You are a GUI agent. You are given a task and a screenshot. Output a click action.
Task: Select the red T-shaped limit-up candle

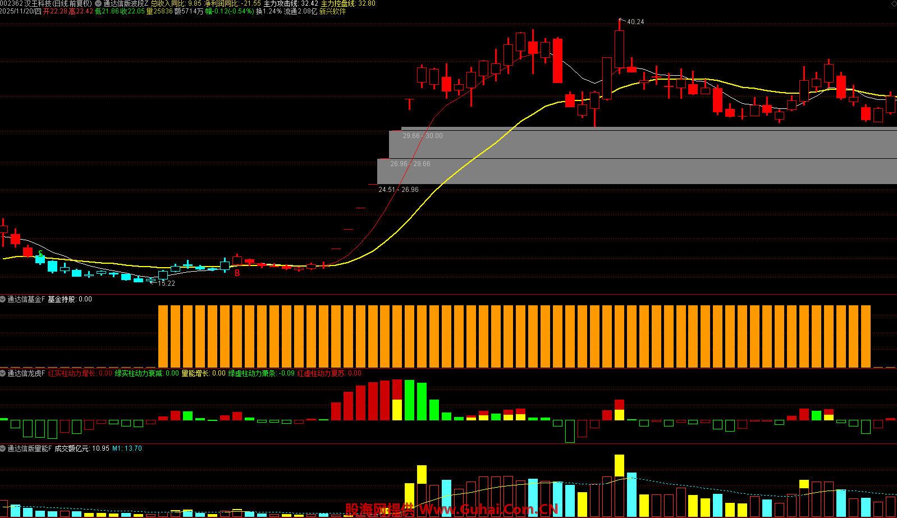click(x=410, y=103)
